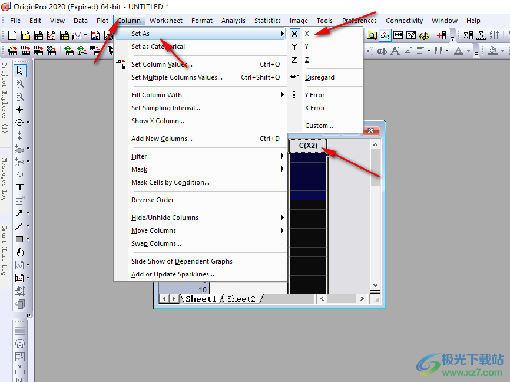Choose Reverse Order menu entry
510x382 pixels.
point(201,200)
